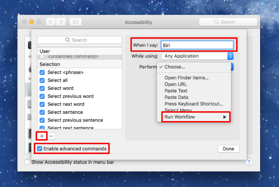Click the Select sentence label
Screen dimensions: 279x187
pyautogui.click(x=65, y=112)
